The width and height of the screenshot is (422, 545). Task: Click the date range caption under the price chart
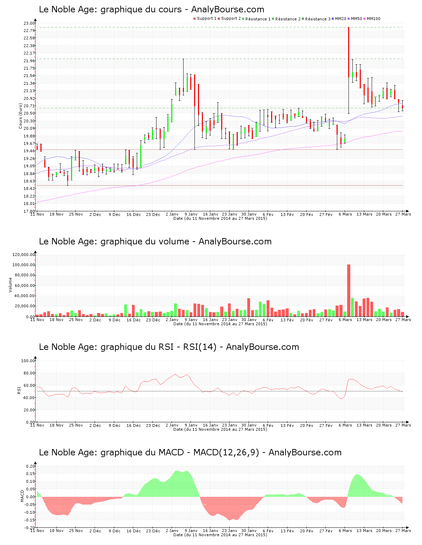pyautogui.click(x=220, y=218)
